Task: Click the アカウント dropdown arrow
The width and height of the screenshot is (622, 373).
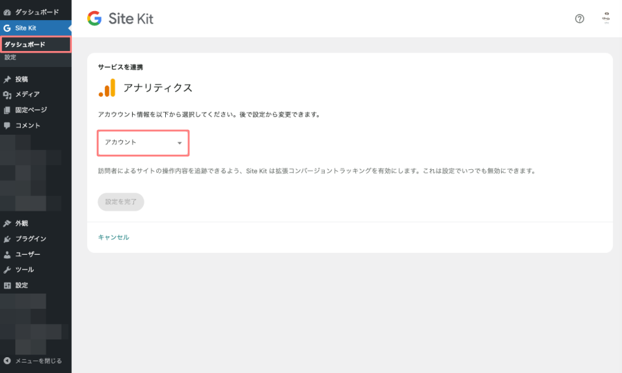Action: (180, 143)
